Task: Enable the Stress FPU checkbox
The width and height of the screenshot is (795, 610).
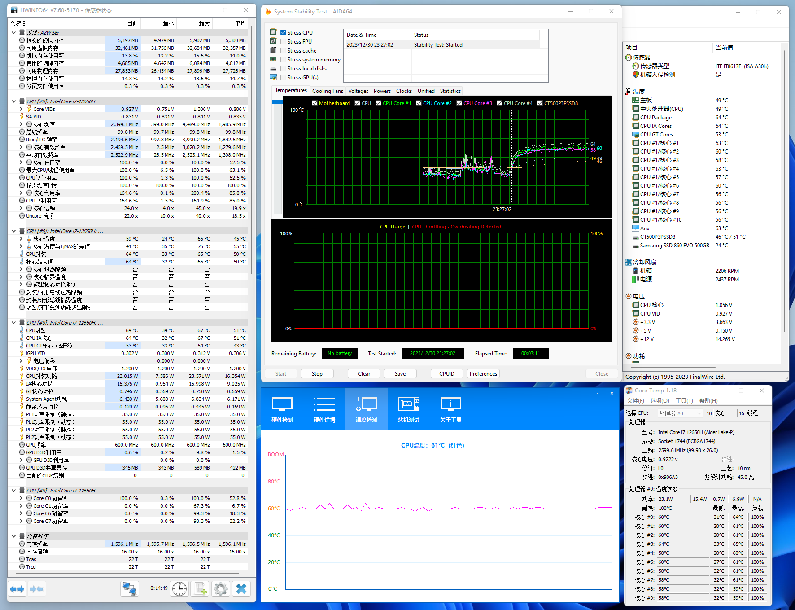Action: (x=284, y=42)
